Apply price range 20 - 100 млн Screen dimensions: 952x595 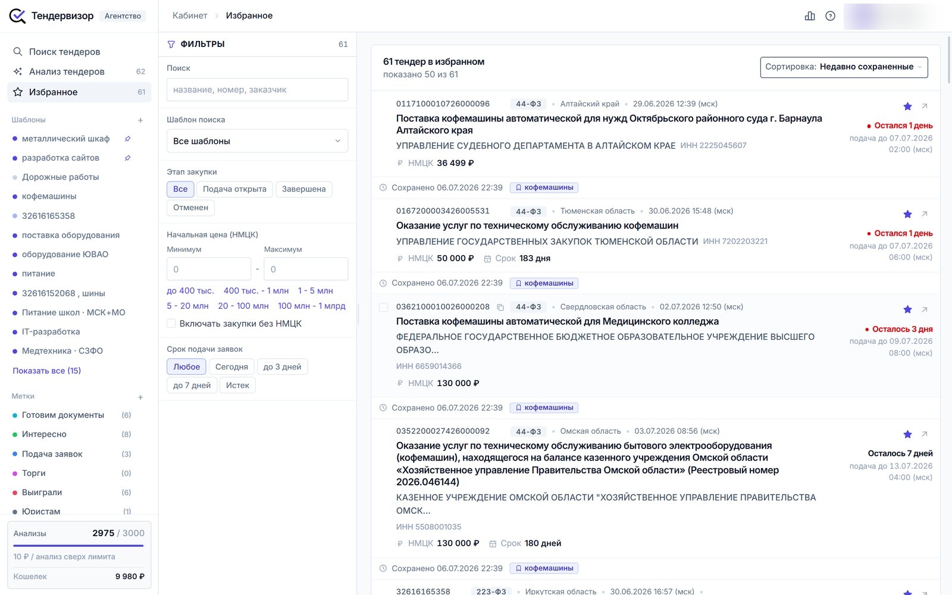tap(243, 306)
